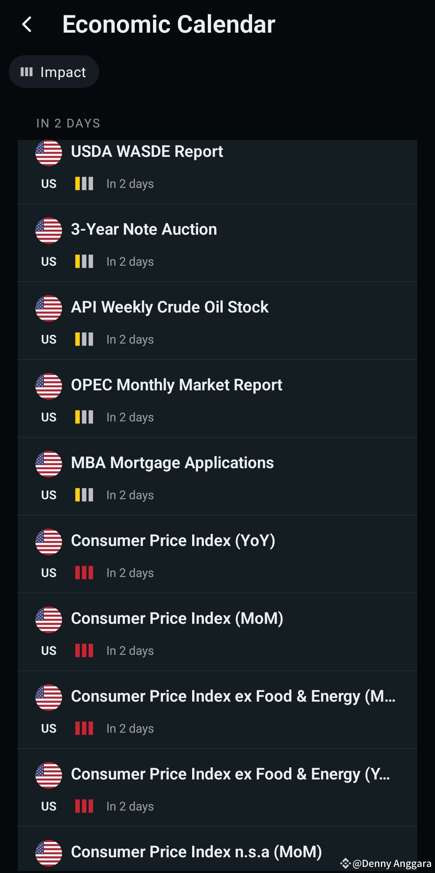View the OPEC Monthly Market Report details

tap(217, 398)
